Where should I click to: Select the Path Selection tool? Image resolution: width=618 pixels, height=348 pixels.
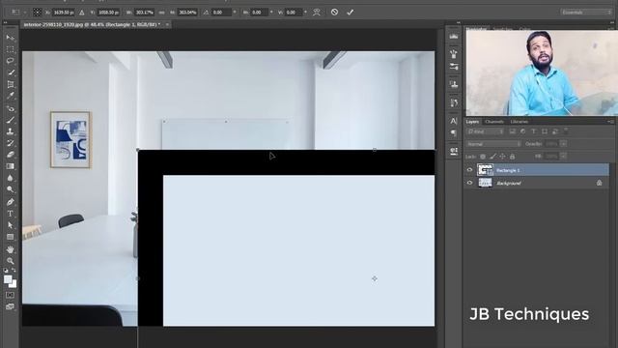(11, 225)
